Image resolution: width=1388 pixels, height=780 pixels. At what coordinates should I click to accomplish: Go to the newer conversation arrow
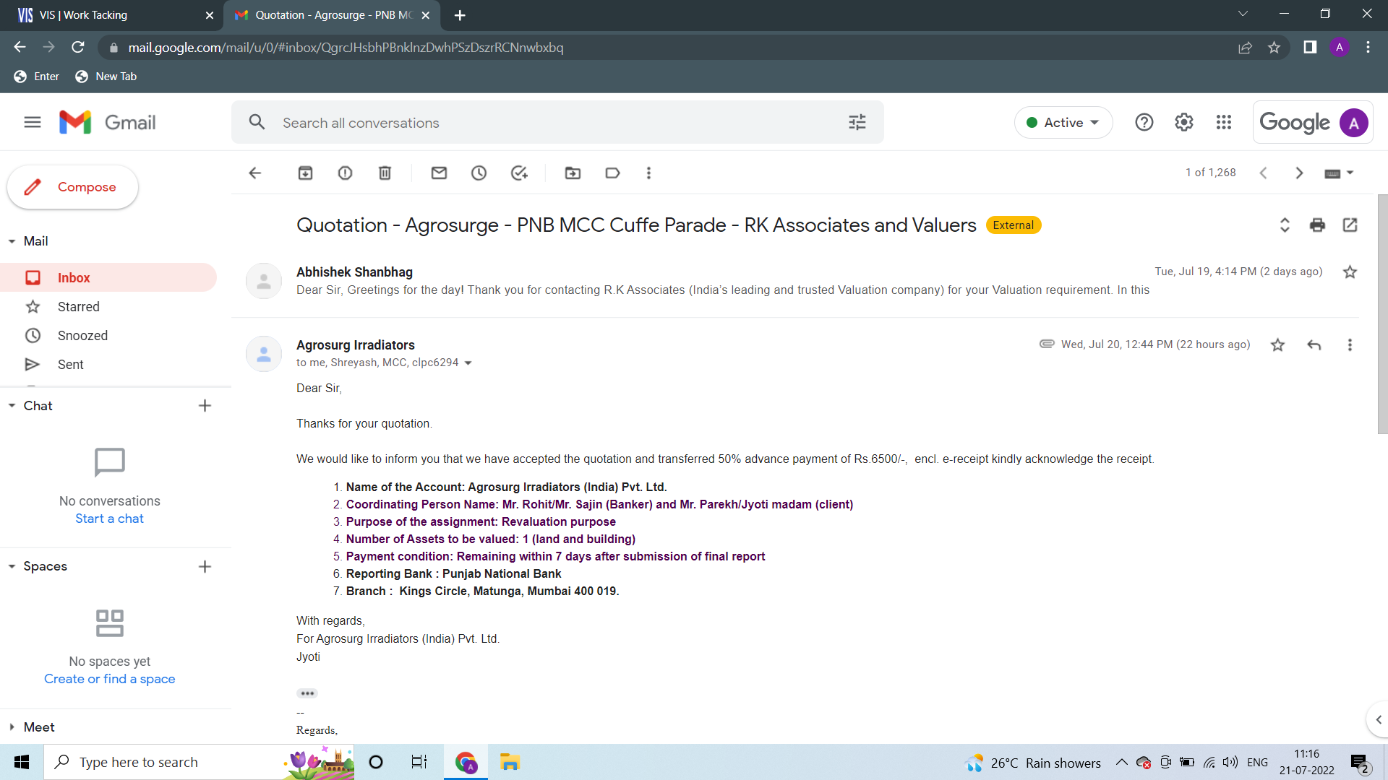tap(1263, 173)
